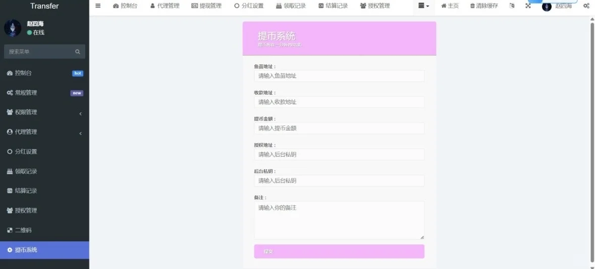This screenshot has width=595, height=269.
Task: Click the 结算记录 icon in top bar
Action: 321,6
